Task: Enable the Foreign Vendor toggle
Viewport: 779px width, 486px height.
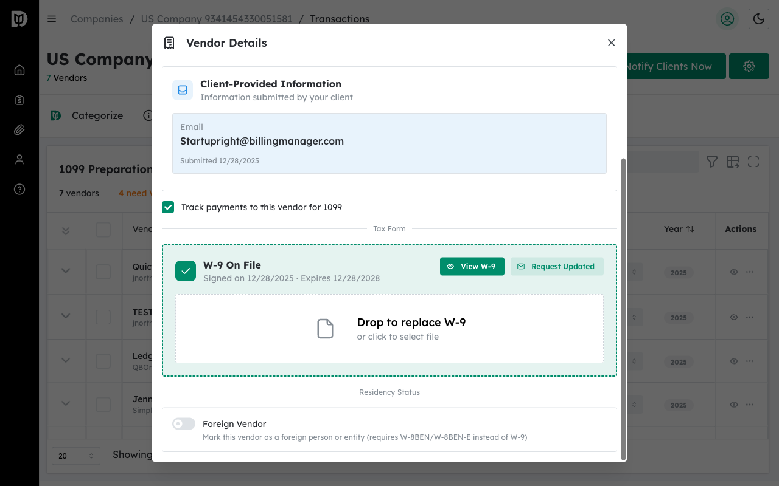Action: pyautogui.click(x=183, y=423)
